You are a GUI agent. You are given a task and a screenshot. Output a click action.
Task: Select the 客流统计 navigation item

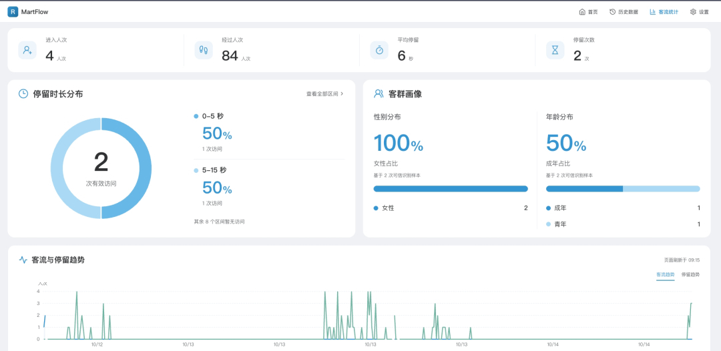(664, 12)
